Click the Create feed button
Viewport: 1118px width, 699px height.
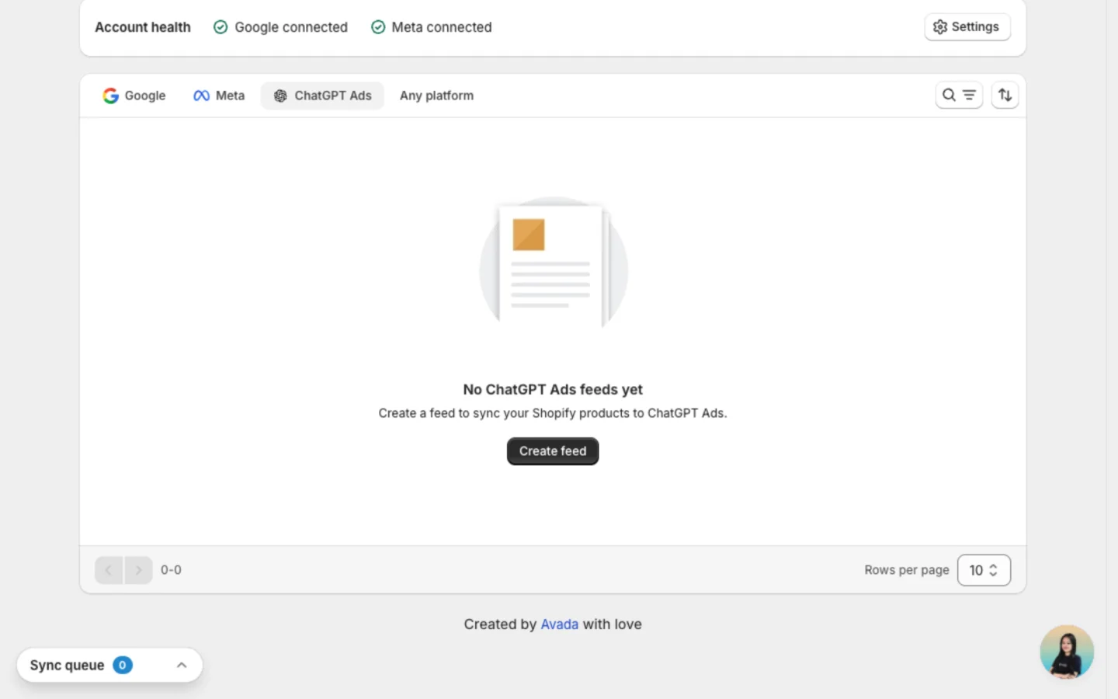pyautogui.click(x=553, y=451)
